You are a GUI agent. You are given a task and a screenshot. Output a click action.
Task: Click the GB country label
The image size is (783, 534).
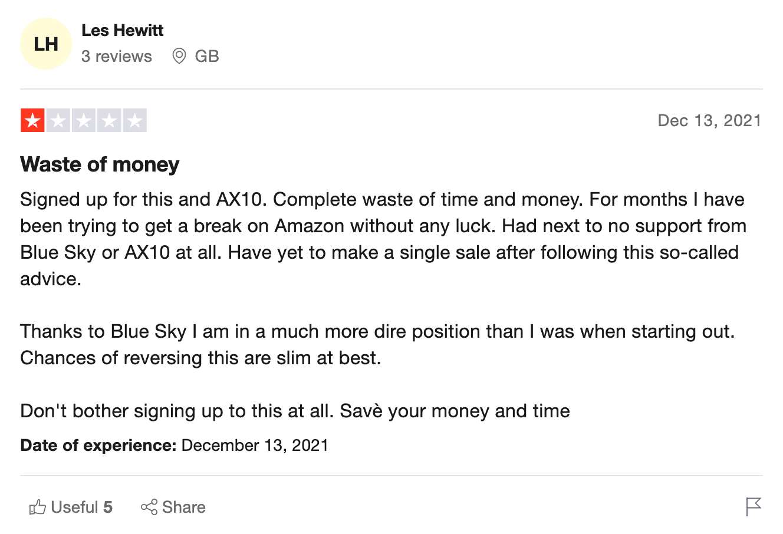click(207, 56)
